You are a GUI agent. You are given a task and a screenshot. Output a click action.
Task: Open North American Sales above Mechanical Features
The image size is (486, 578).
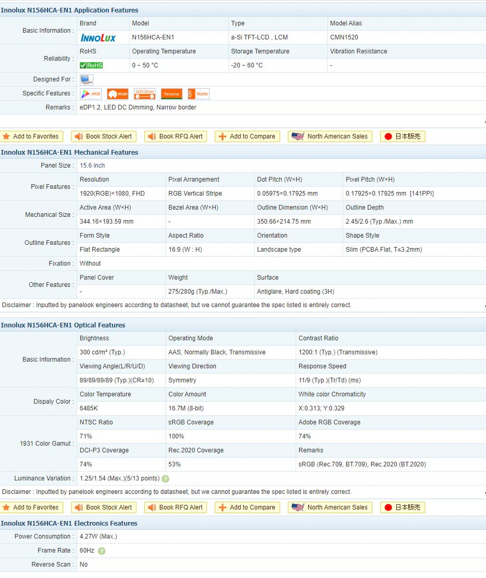pos(330,136)
